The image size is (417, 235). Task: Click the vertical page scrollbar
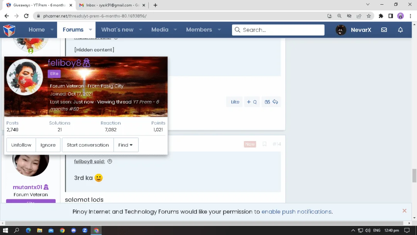click(414, 175)
